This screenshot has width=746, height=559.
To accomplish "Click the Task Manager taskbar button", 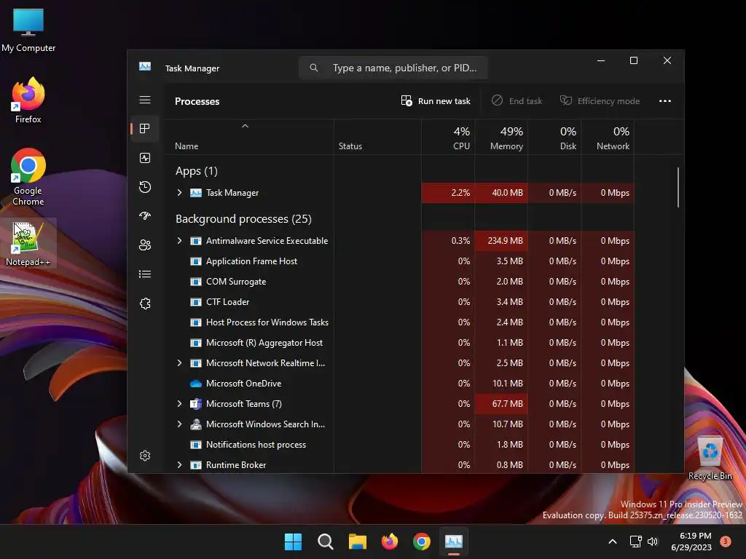I will click(x=454, y=542).
